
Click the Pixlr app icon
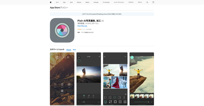tap(62, 30)
